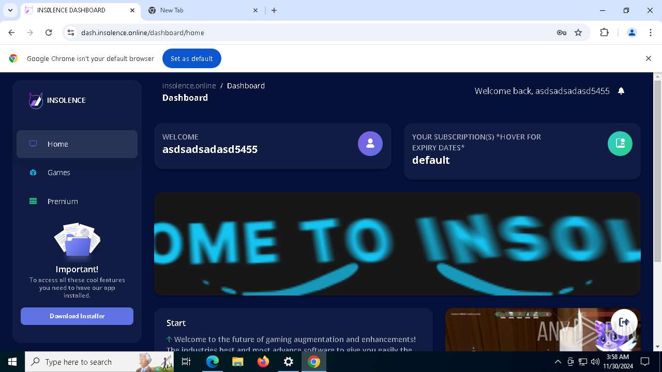Open the tab search dropdown
This screenshot has width=662, height=372.
(10, 10)
